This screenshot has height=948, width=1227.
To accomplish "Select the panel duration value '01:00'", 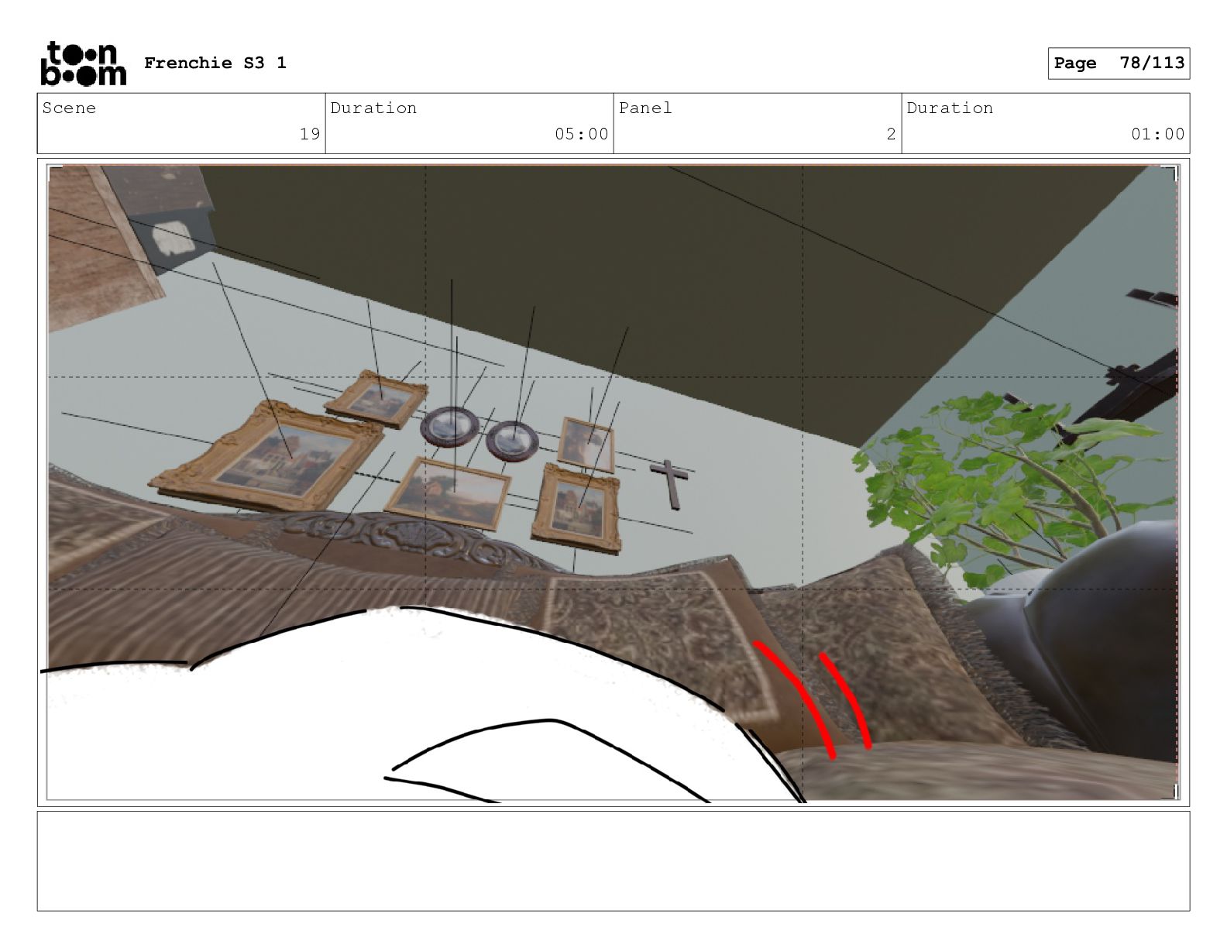I will pos(1158,134).
